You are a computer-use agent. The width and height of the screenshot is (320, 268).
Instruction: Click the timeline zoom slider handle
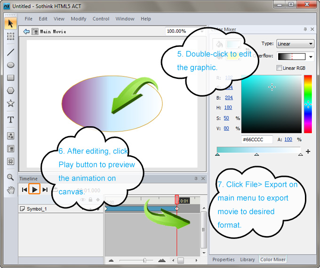coord(144,260)
